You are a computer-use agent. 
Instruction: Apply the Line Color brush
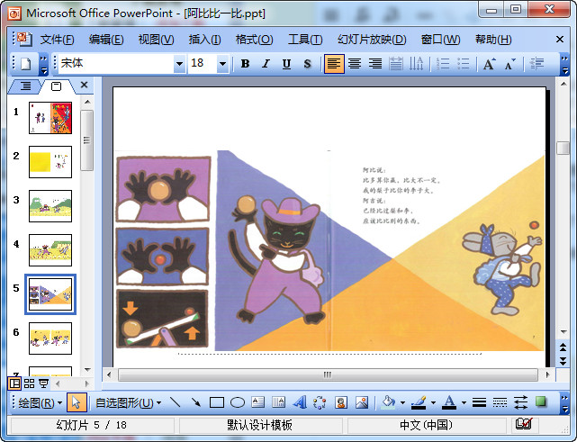419,402
